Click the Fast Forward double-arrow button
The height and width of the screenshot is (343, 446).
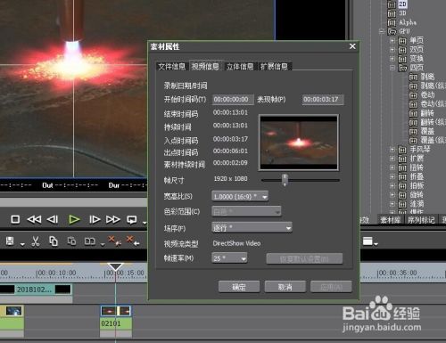[113, 219]
